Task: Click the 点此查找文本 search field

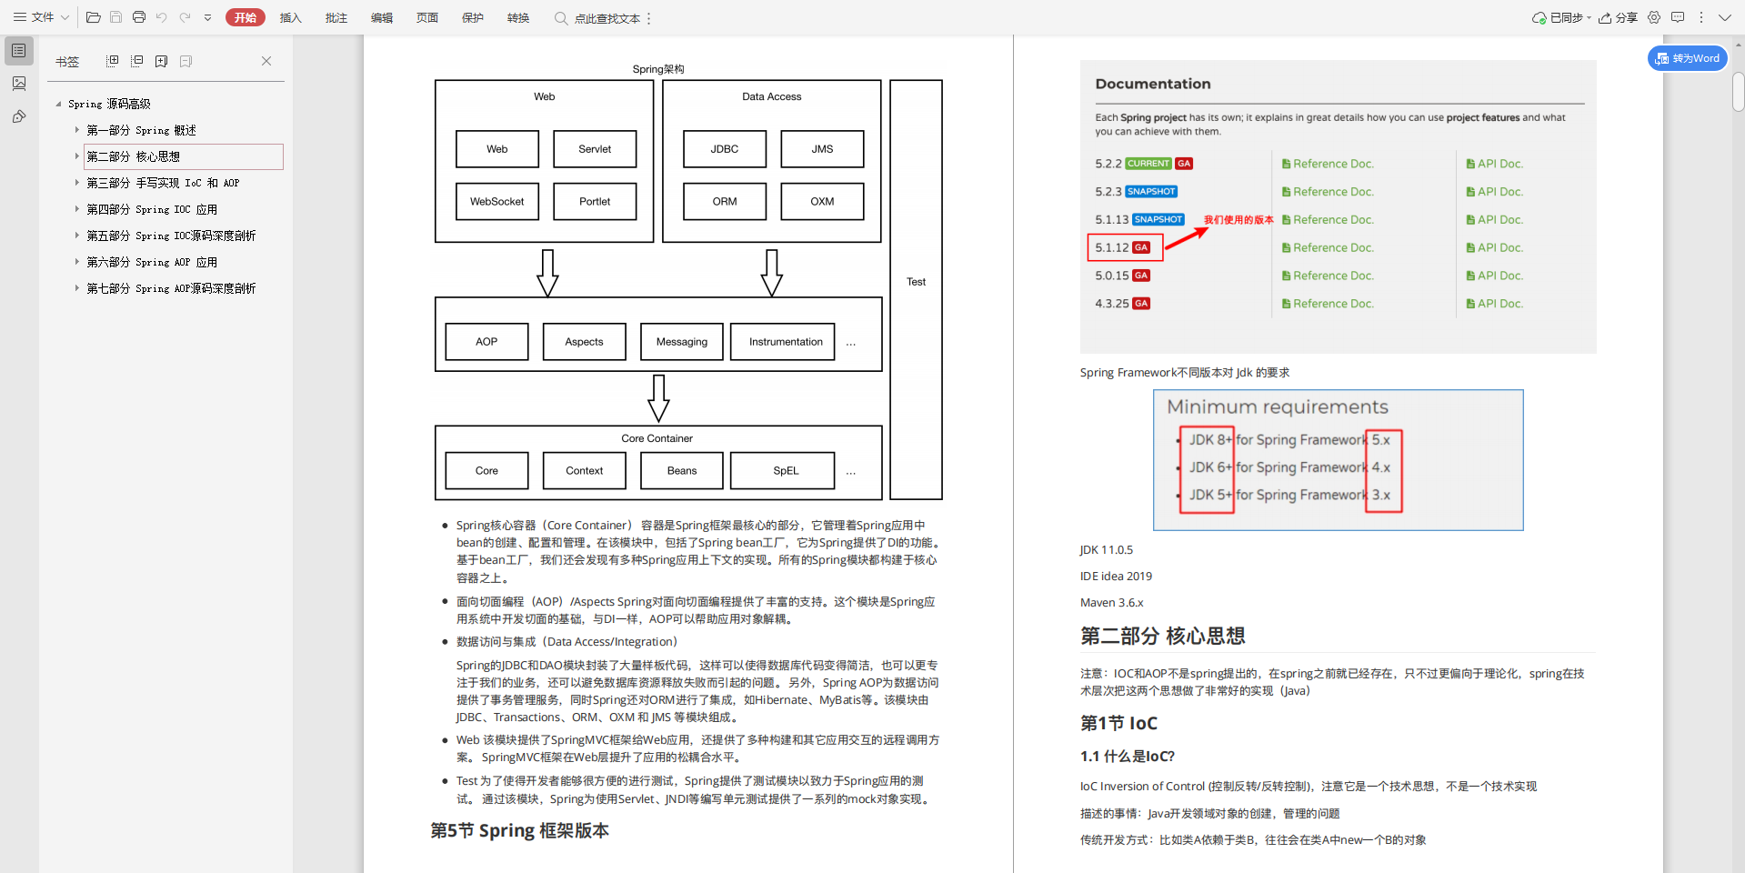Action: coord(607,18)
